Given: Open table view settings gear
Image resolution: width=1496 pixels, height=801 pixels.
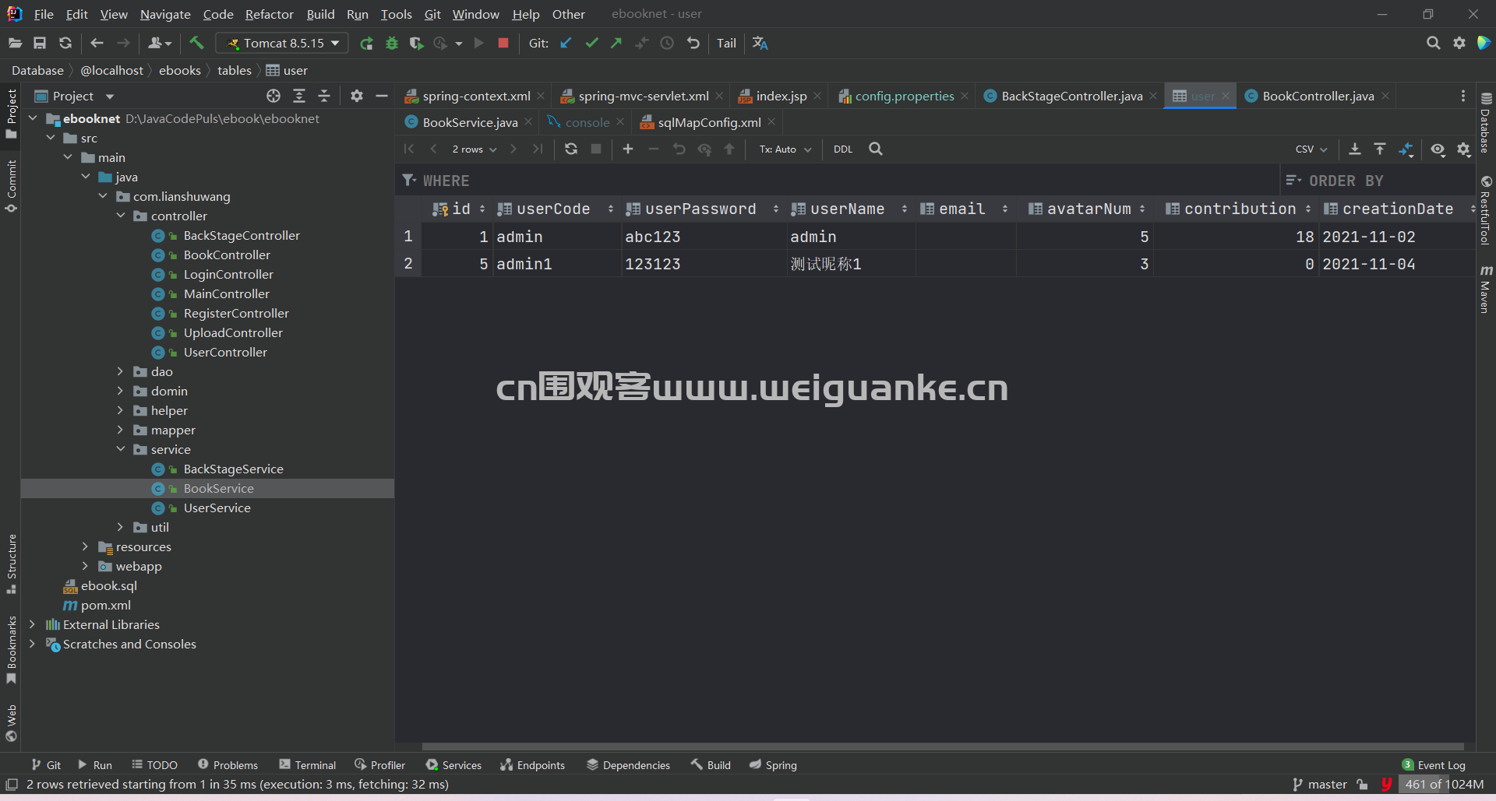Looking at the screenshot, I should tap(1464, 149).
